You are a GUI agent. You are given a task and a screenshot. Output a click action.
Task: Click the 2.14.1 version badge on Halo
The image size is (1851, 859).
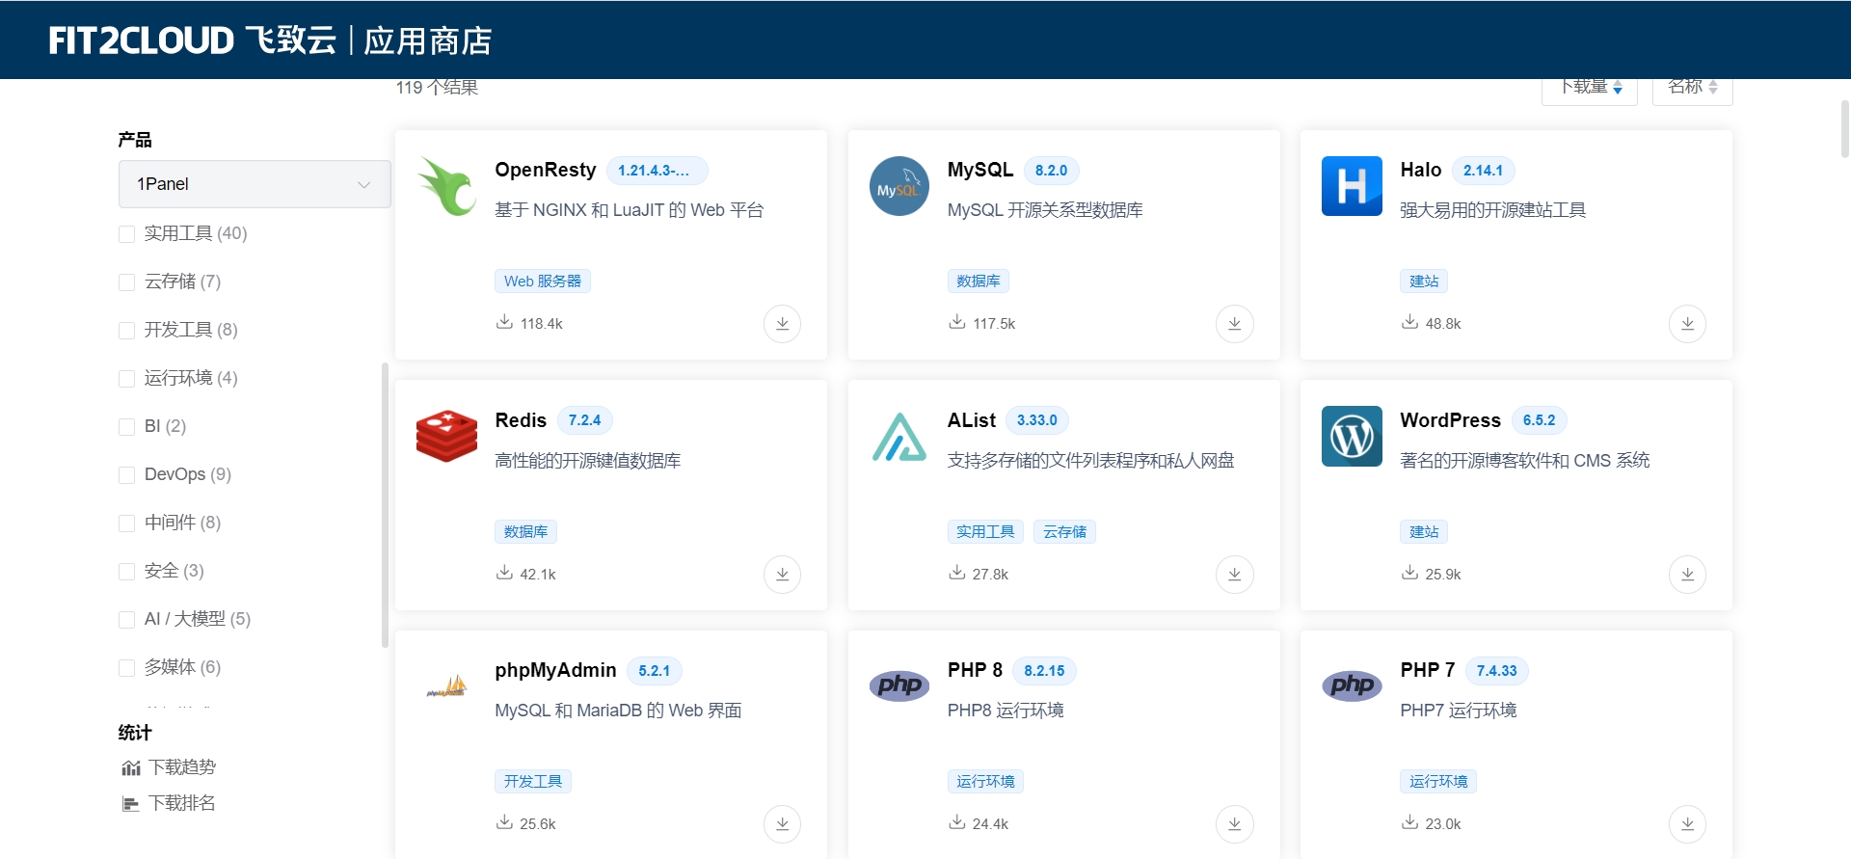[1483, 171]
